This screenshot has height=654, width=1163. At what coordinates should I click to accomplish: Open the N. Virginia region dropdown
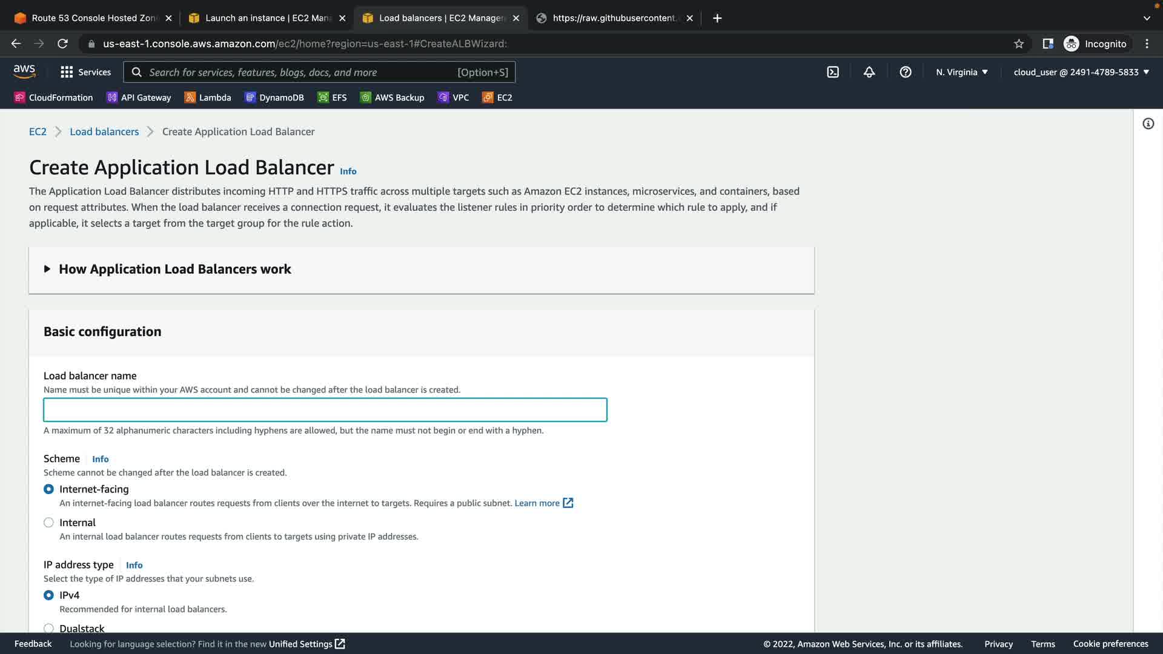click(x=962, y=72)
